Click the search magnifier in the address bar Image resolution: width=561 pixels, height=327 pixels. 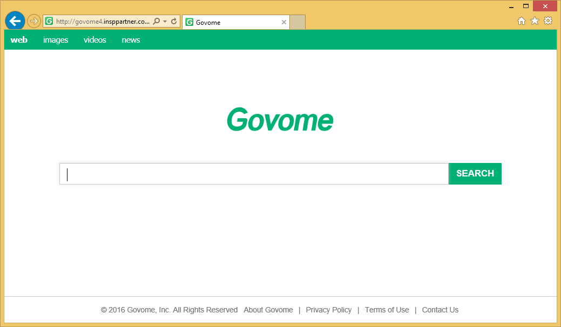tap(156, 22)
